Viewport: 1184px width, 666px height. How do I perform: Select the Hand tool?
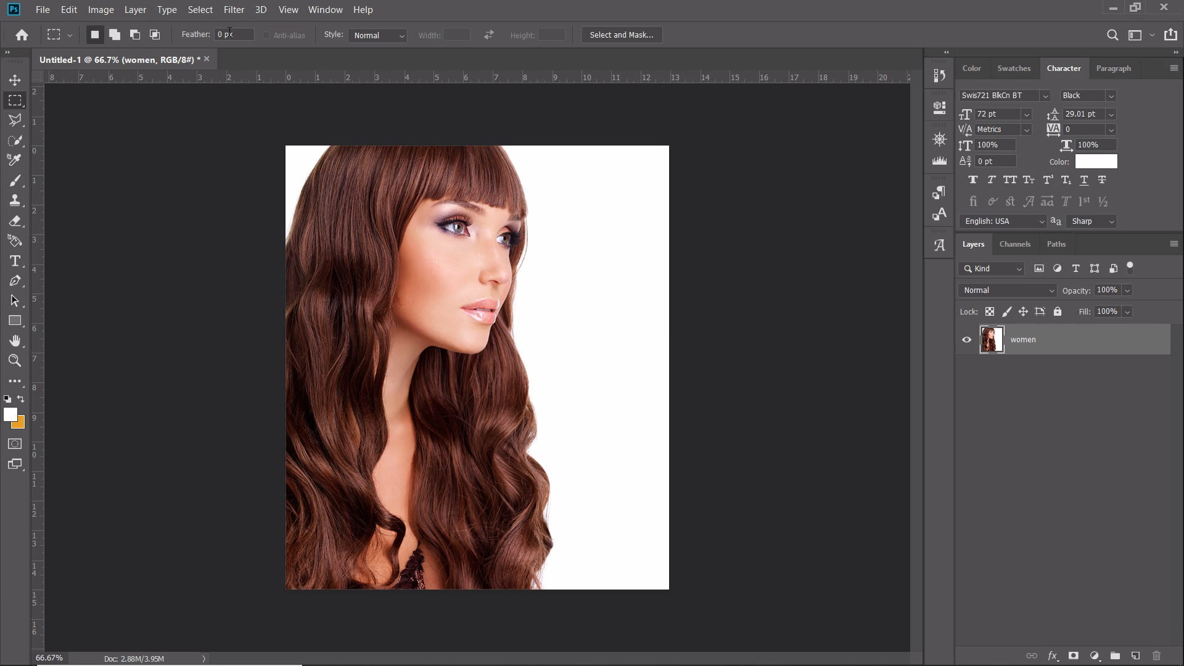click(x=15, y=341)
